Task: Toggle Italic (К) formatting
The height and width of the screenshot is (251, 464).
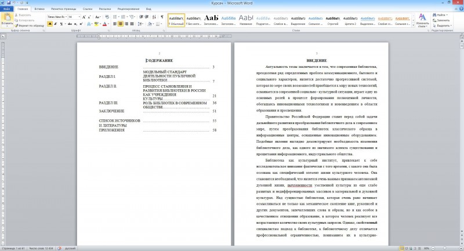Action: click(x=55, y=24)
